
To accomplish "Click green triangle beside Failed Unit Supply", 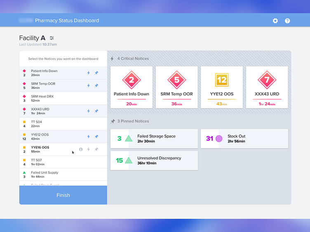I will pyautogui.click(x=24, y=172).
